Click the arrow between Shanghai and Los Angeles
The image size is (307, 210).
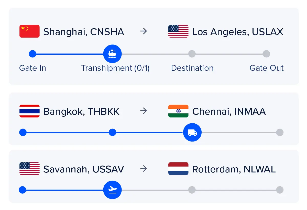(x=144, y=31)
